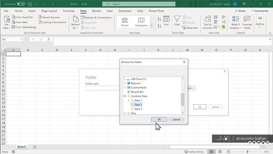The height and width of the screenshot is (154, 273).
Task: Adjust the zoom slider
Action: tap(247, 152)
